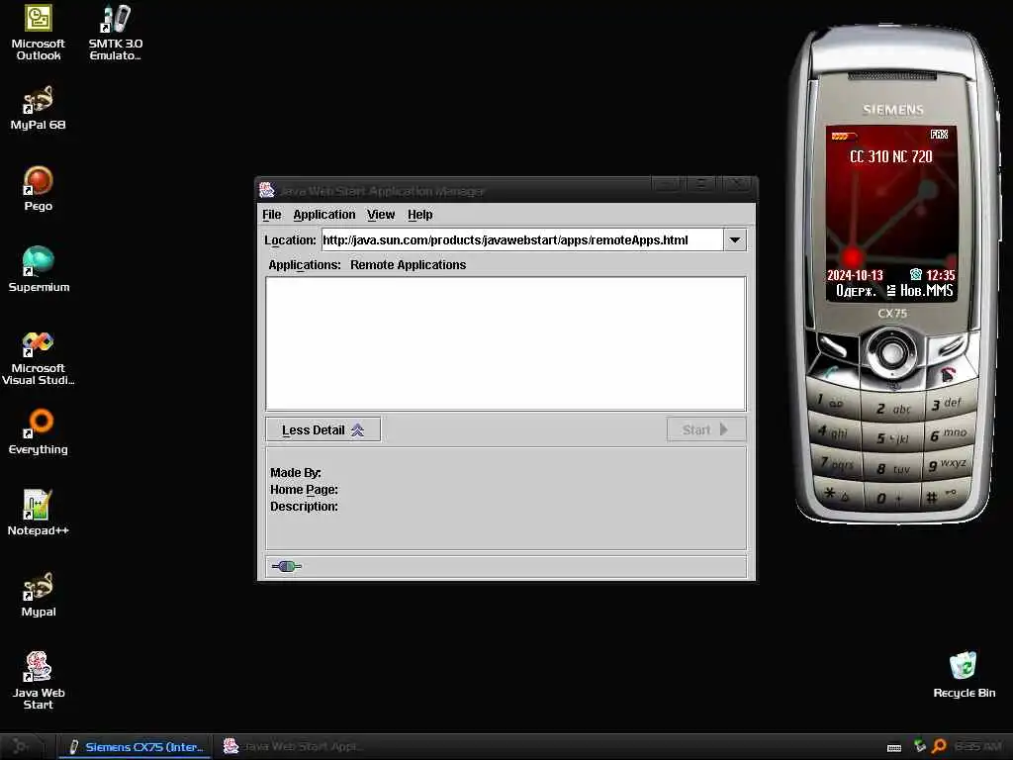
Task: Minimize the Java Web Start window
Action: click(668, 184)
